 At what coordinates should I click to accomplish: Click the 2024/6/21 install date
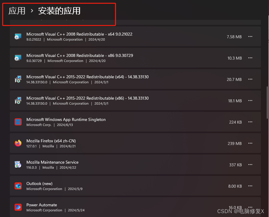pyautogui.click(x=68, y=146)
